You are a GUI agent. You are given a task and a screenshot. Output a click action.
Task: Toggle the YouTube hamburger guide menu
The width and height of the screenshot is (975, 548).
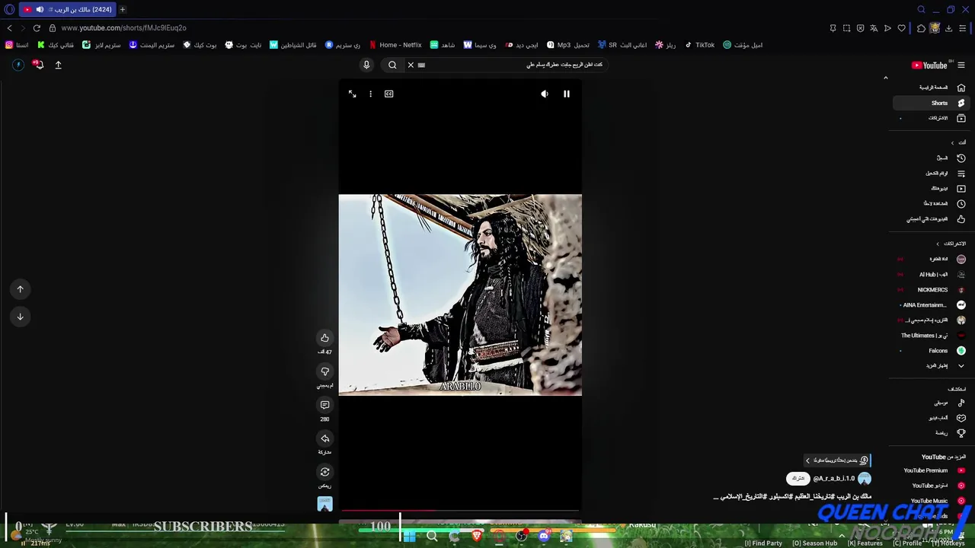[961, 65]
